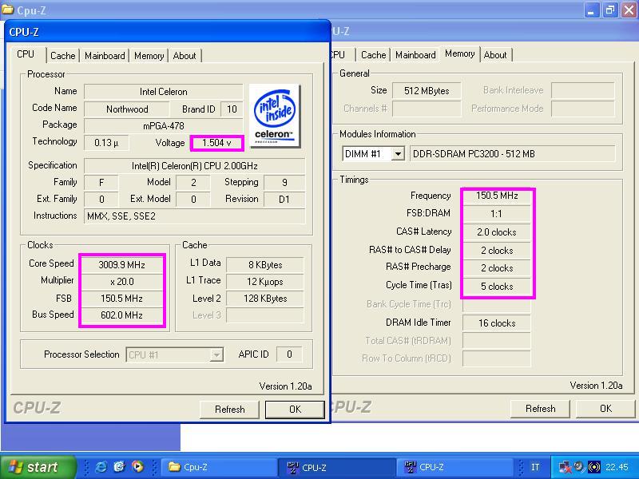Open the Cache tab in the front CPU-Z window
639x479 pixels.
pos(63,56)
